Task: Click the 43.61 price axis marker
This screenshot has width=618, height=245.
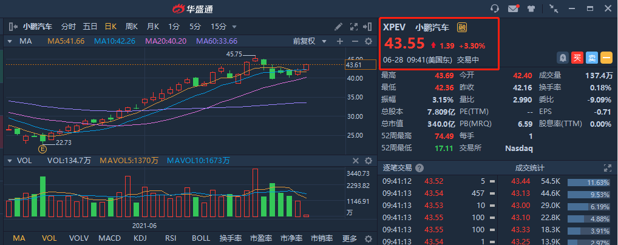Action: [x=360, y=65]
